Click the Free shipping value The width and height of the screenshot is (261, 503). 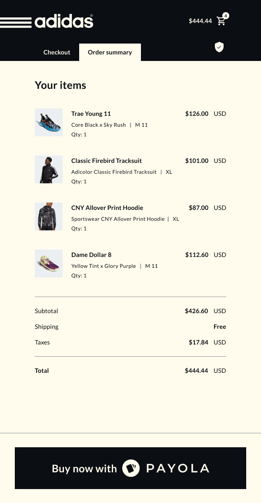point(220,327)
